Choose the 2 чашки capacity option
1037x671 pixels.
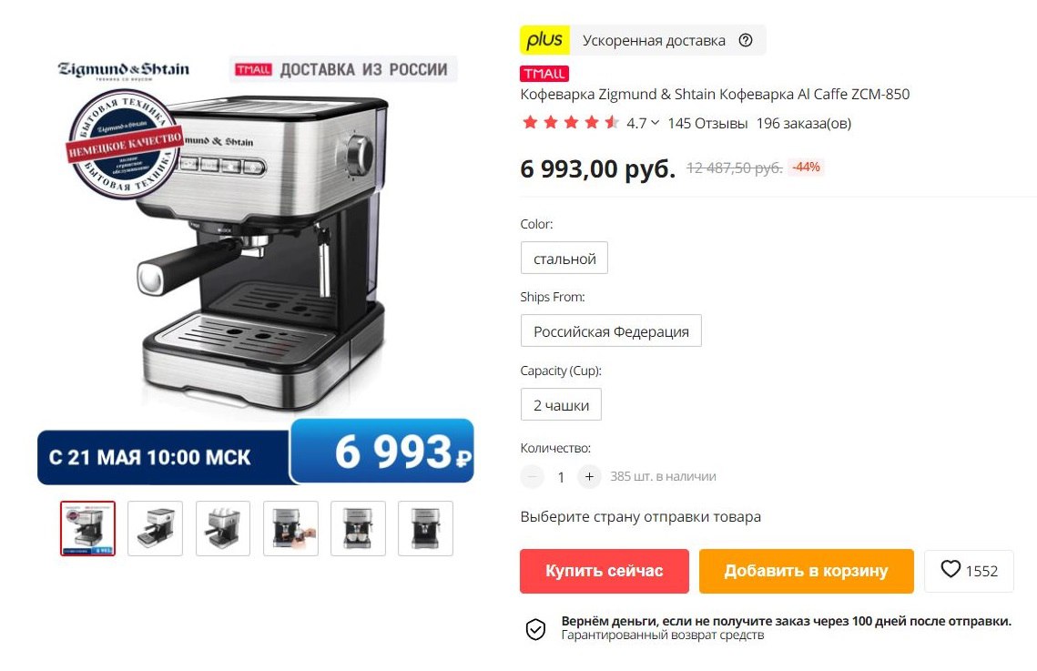pos(561,404)
